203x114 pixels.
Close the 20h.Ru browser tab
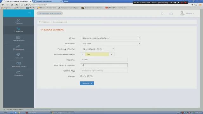pos(30,1)
